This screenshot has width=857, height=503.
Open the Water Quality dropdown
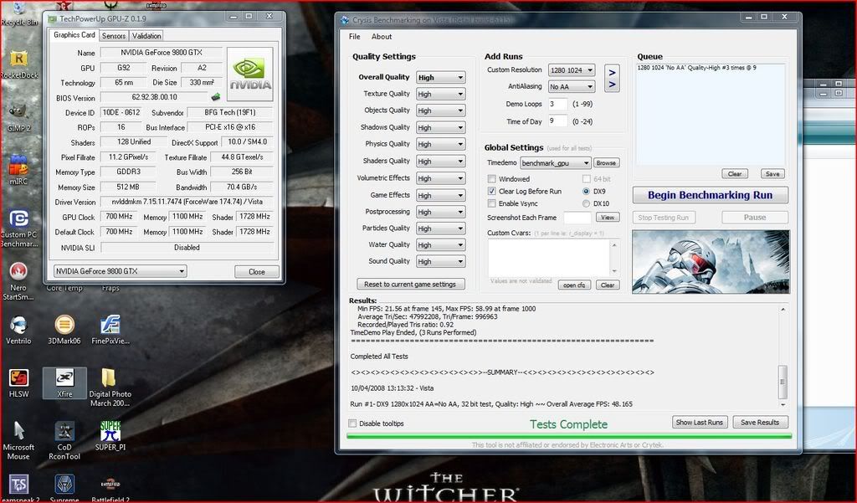[x=440, y=245]
